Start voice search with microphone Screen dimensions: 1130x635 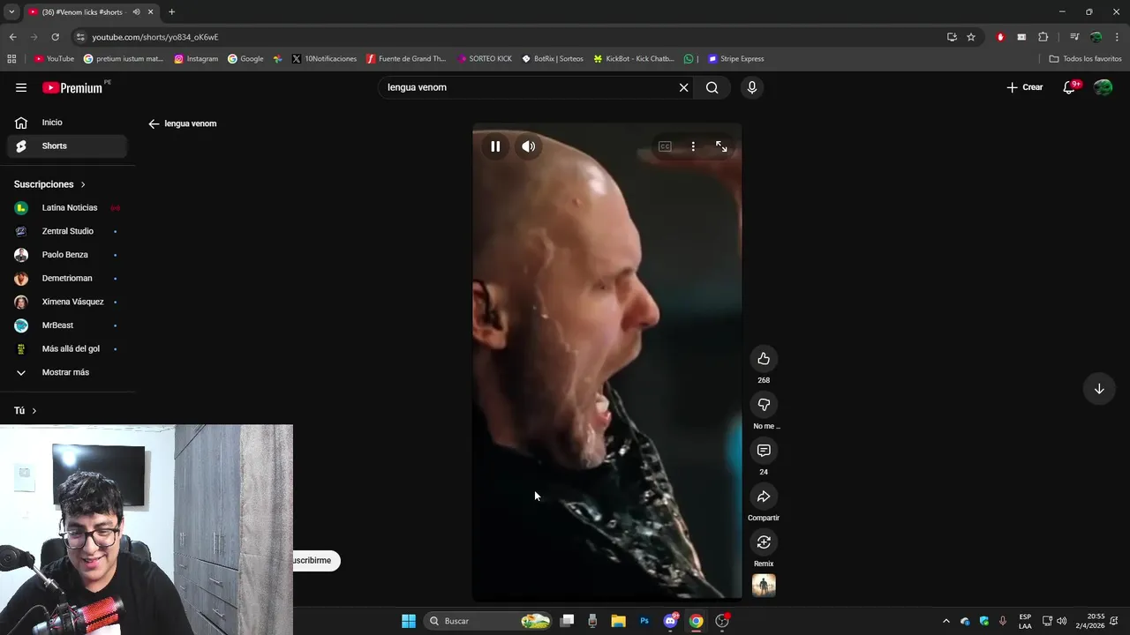(752, 87)
